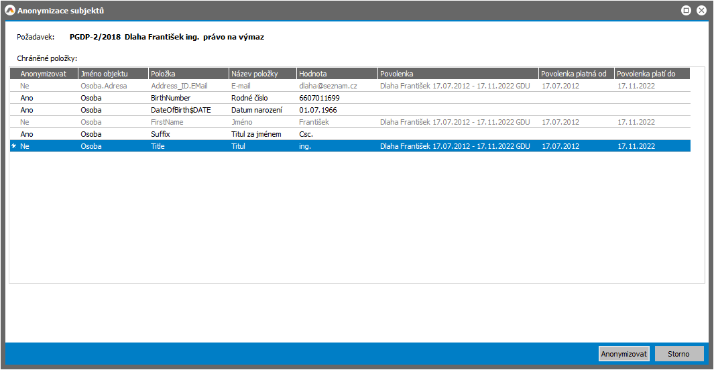Click the row indicator asterisk on Title row
This screenshot has width=714, height=370.
pos(14,147)
